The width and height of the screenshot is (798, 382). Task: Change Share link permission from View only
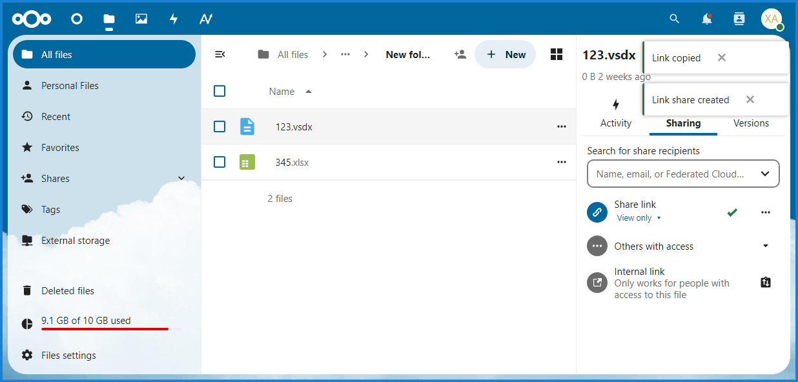[639, 217]
